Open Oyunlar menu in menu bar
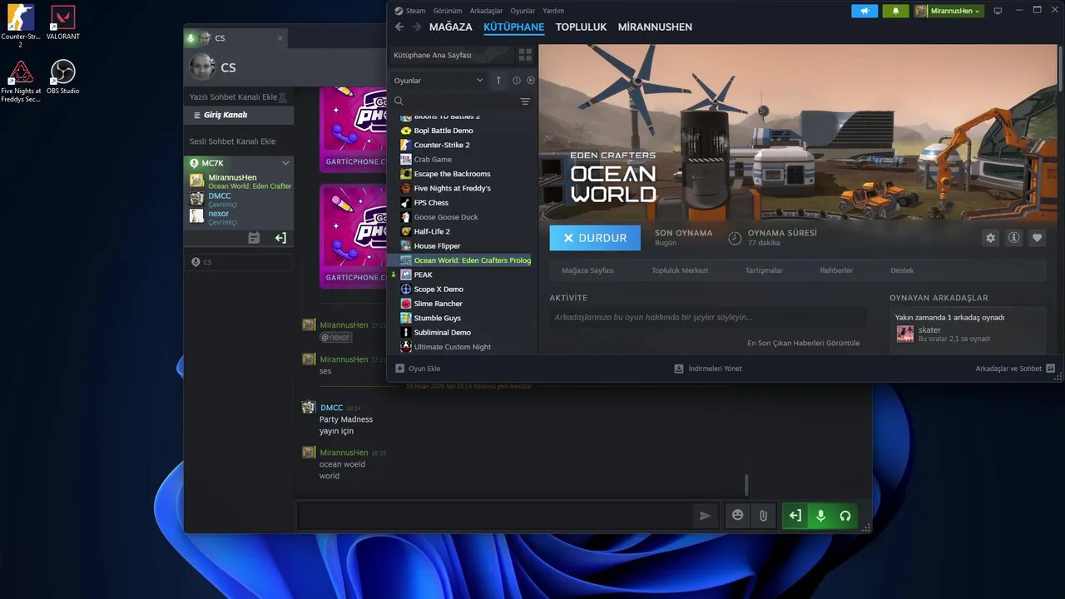1065x599 pixels. click(x=523, y=11)
